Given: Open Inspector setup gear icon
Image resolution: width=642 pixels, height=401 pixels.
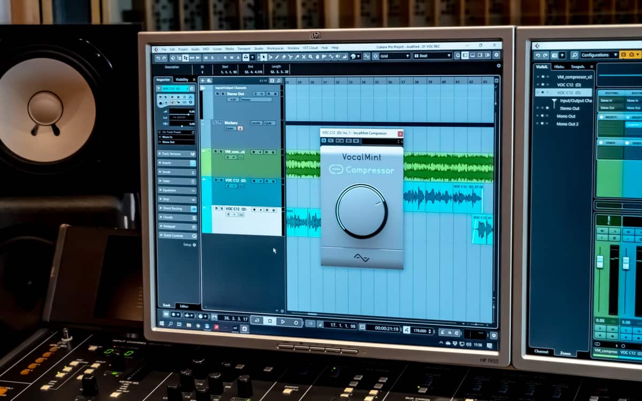Looking at the screenshot, I should pos(194,244).
